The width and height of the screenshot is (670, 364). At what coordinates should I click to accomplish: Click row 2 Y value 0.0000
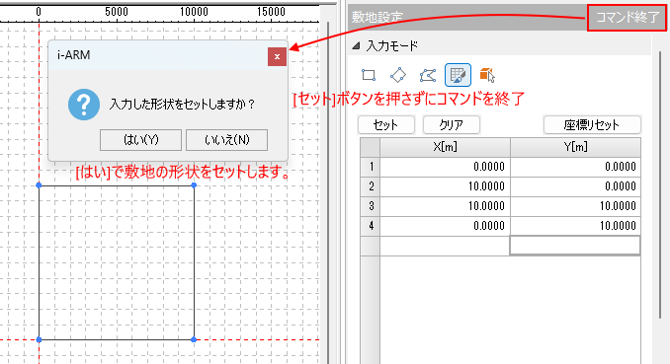(575, 186)
